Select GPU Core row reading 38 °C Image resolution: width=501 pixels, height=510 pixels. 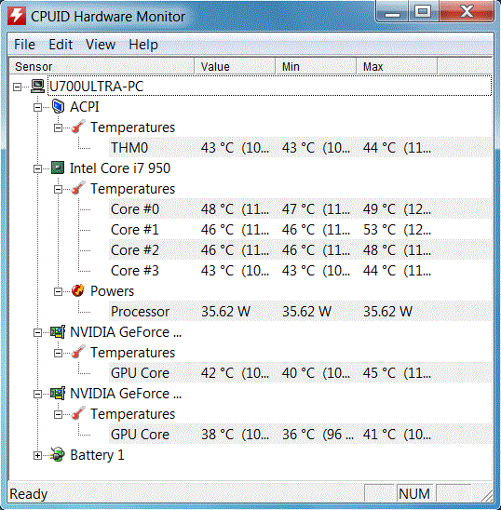pos(300,435)
